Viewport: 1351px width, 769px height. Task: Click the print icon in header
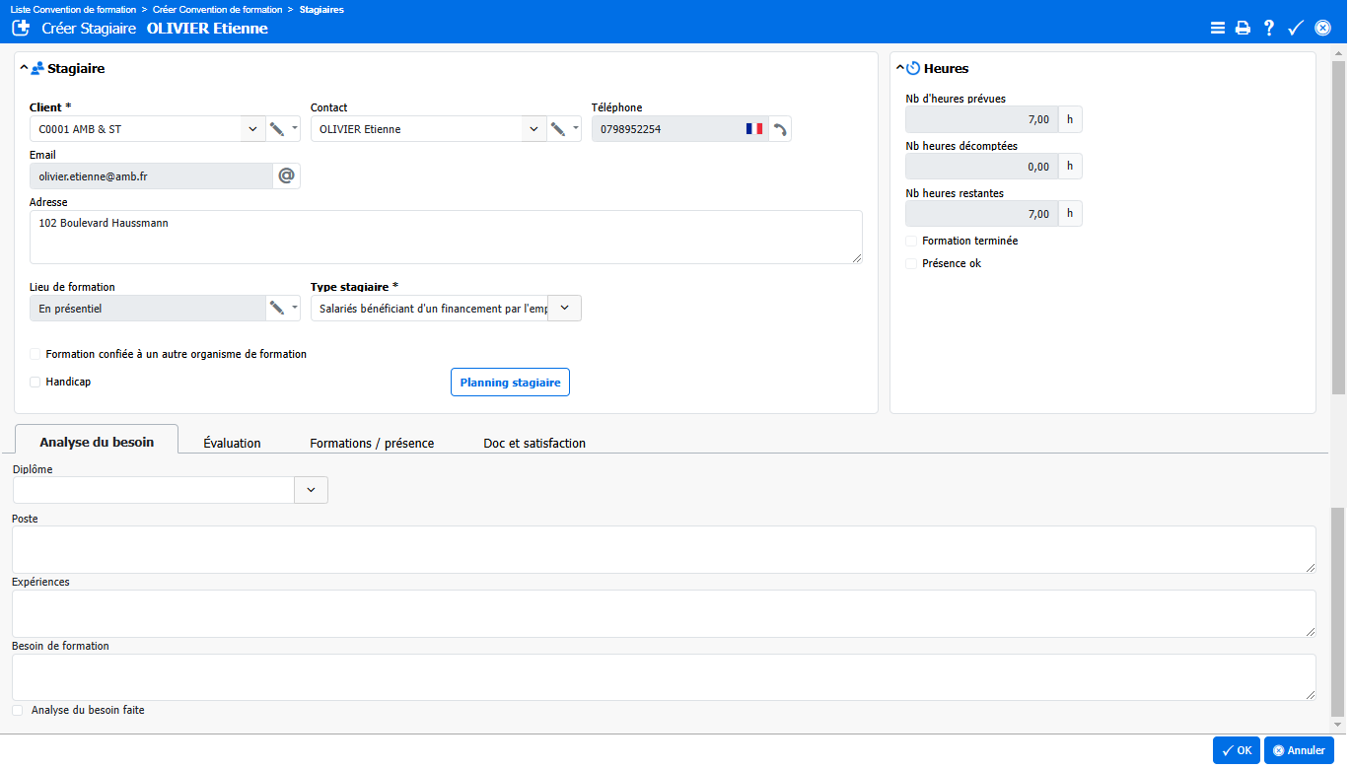click(x=1243, y=29)
